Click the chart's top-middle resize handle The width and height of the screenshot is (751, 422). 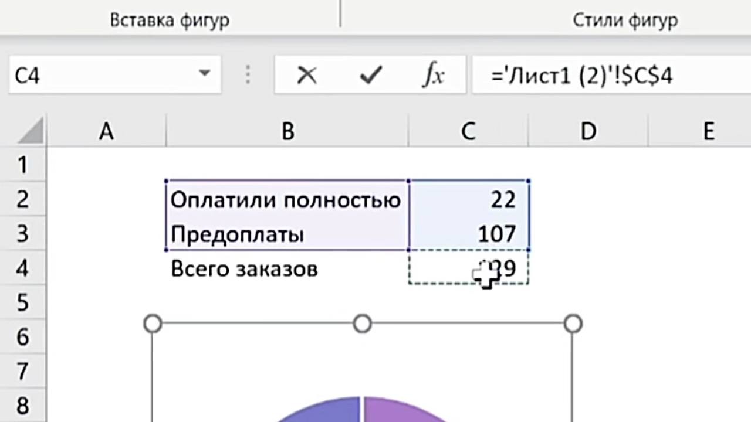tap(363, 324)
